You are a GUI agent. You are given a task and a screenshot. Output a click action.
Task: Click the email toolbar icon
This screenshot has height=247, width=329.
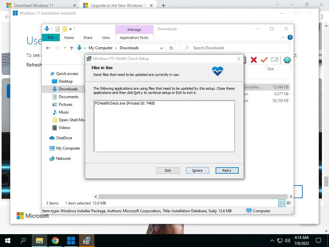coord(274,60)
